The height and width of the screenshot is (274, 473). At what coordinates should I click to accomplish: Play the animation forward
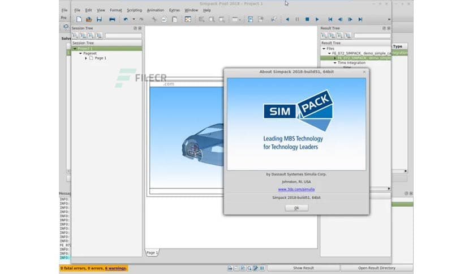(317, 19)
